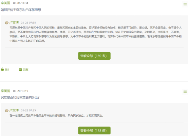The height and width of the screenshot is (136, 188).
Task: Open 李美丽 profile on the first post
Action: [5, 3]
